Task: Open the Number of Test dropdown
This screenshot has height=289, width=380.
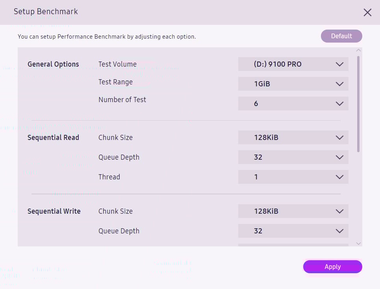Action: (293, 104)
